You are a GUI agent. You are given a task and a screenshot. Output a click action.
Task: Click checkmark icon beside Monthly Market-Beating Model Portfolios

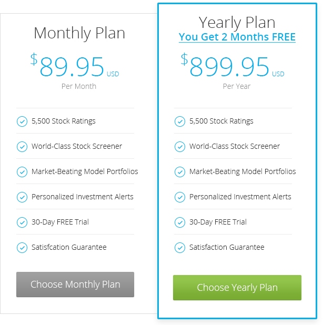pos(22,172)
